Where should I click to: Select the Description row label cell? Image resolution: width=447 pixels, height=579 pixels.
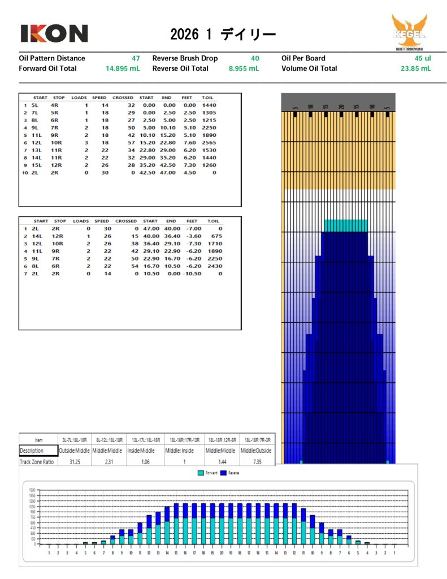point(38,451)
